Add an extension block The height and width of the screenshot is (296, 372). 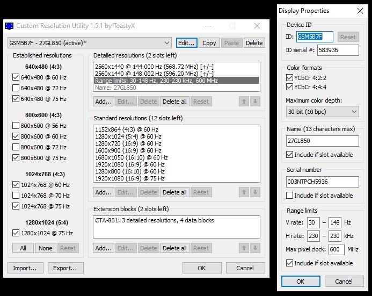click(104, 248)
